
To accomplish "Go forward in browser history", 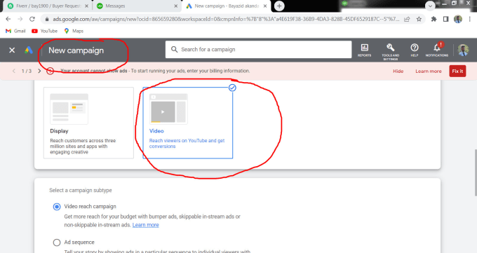I will pyautogui.click(x=20, y=19).
